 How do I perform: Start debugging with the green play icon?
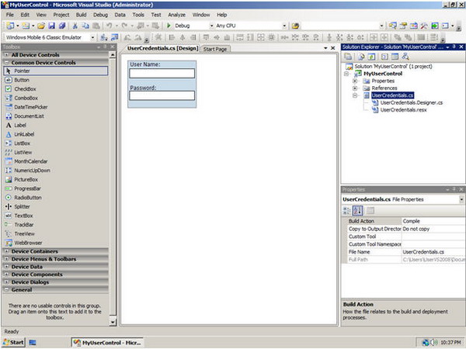click(x=169, y=26)
